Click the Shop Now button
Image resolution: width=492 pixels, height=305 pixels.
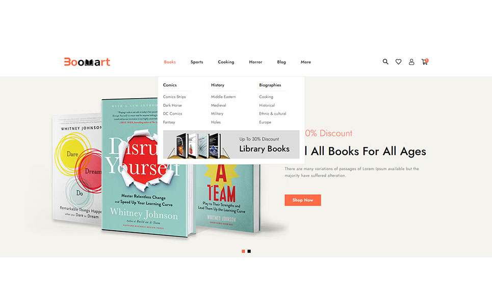coord(303,200)
